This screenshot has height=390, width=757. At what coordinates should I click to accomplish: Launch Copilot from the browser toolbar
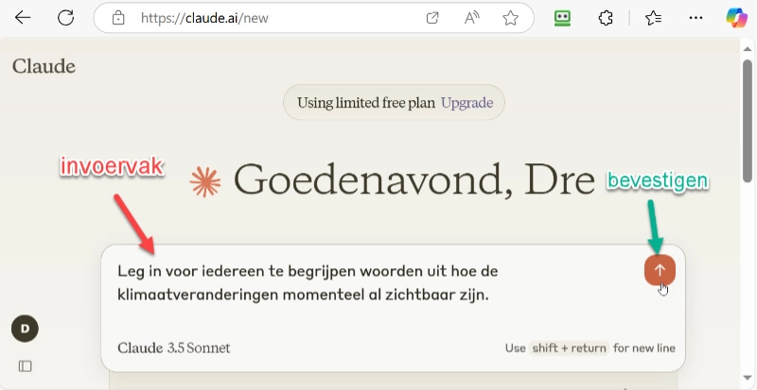(736, 18)
